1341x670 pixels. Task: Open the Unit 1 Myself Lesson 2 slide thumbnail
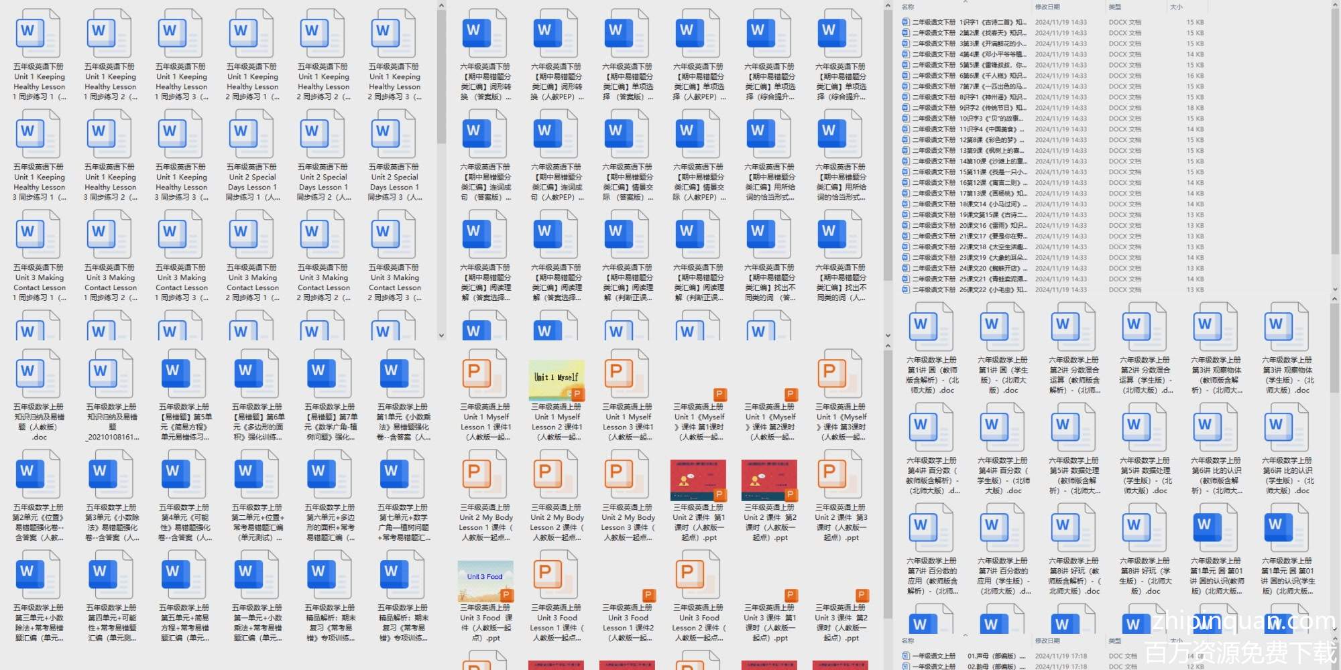click(x=557, y=380)
